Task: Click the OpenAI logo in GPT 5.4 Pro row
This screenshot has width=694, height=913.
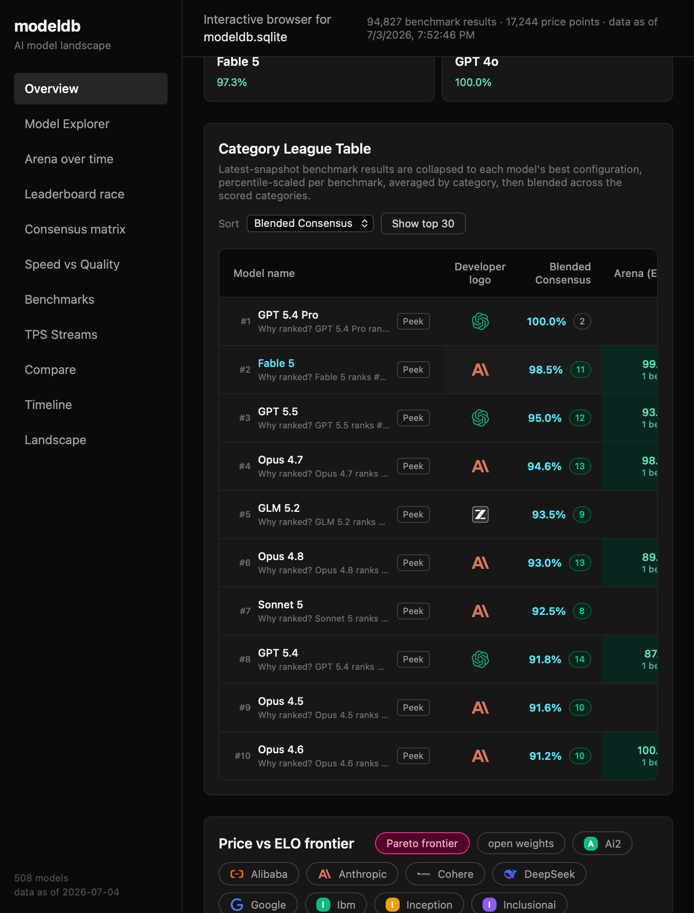Action: (x=480, y=321)
